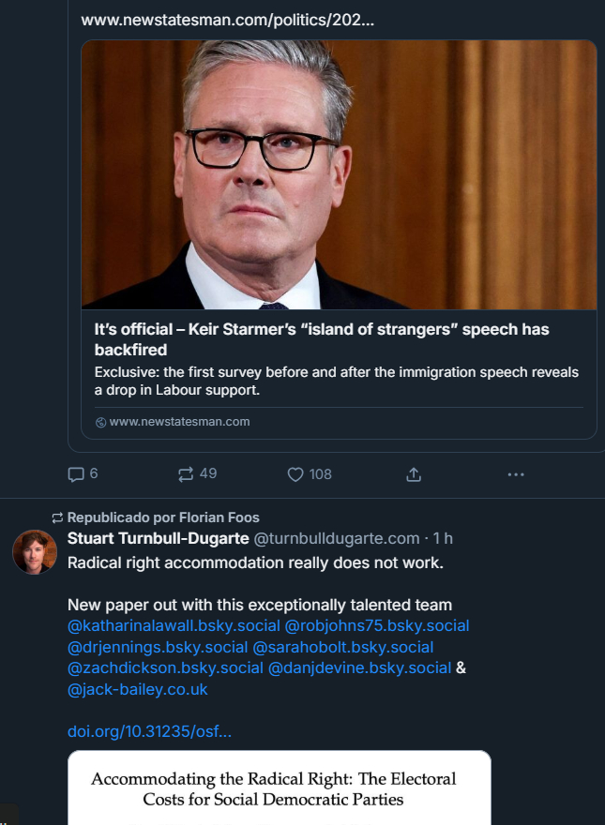This screenshot has width=605, height=825.
Task: Follow the doi.org/10.31235/osf paper link
Action: coord(149,731)
